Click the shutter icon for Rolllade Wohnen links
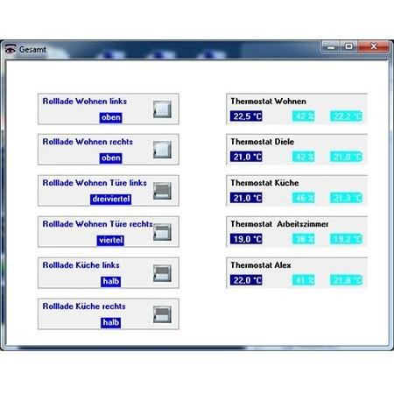The width and height of the screenshot is (394, 394). click(162, 109)
